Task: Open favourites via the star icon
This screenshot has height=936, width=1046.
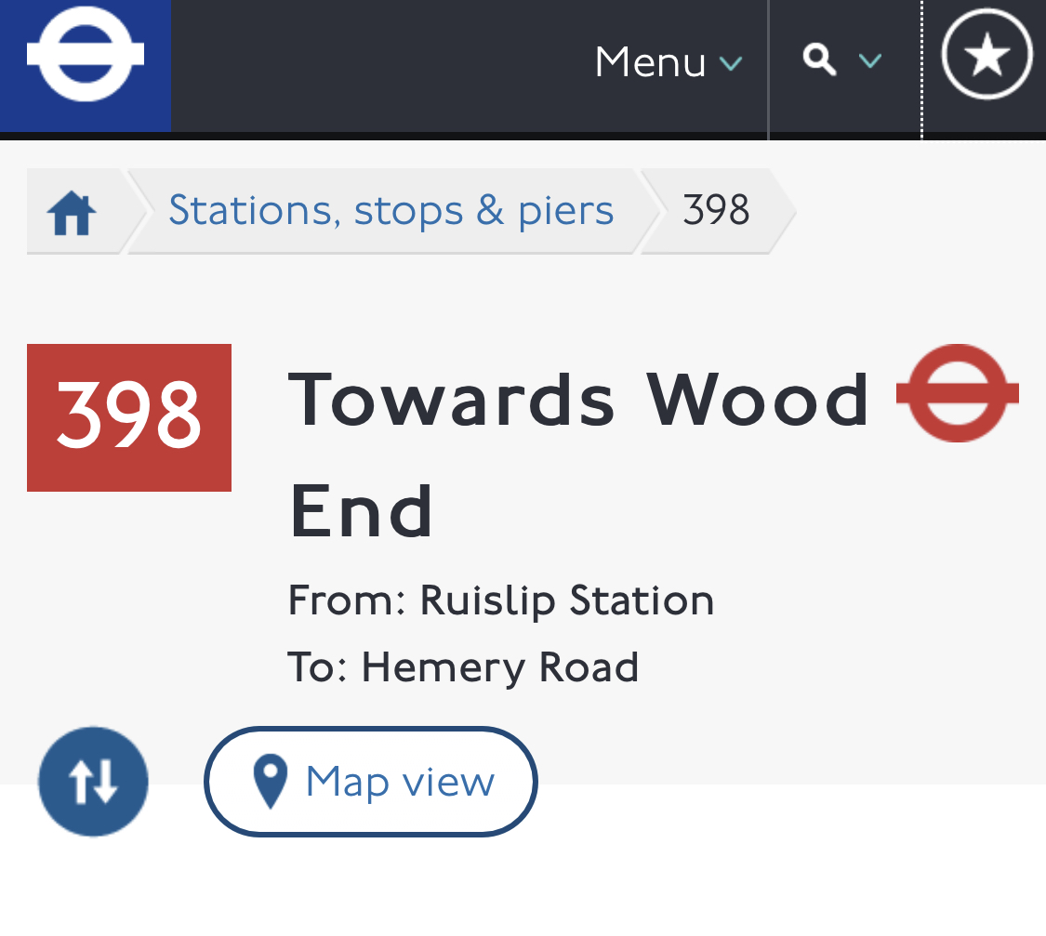Action: [986, 54]
